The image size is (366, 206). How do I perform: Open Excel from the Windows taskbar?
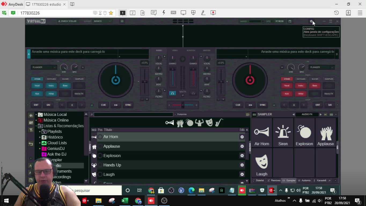[x=125, y=201]
